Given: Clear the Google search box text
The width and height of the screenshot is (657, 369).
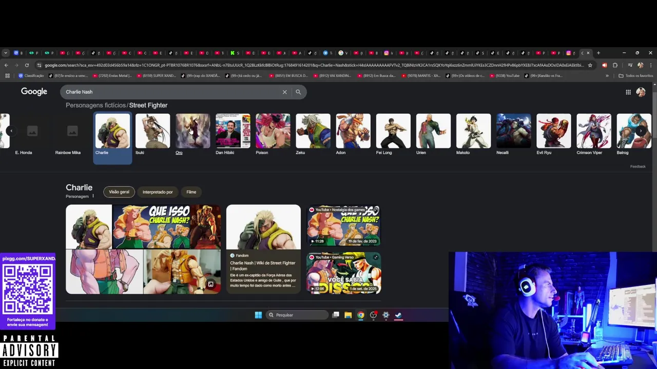Looking at the screenshot, I should pyautogui.click(x=284, y=92).
